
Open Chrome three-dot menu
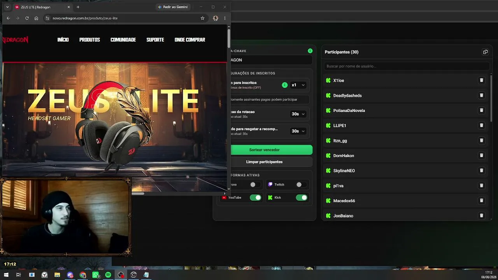[224, 18]
